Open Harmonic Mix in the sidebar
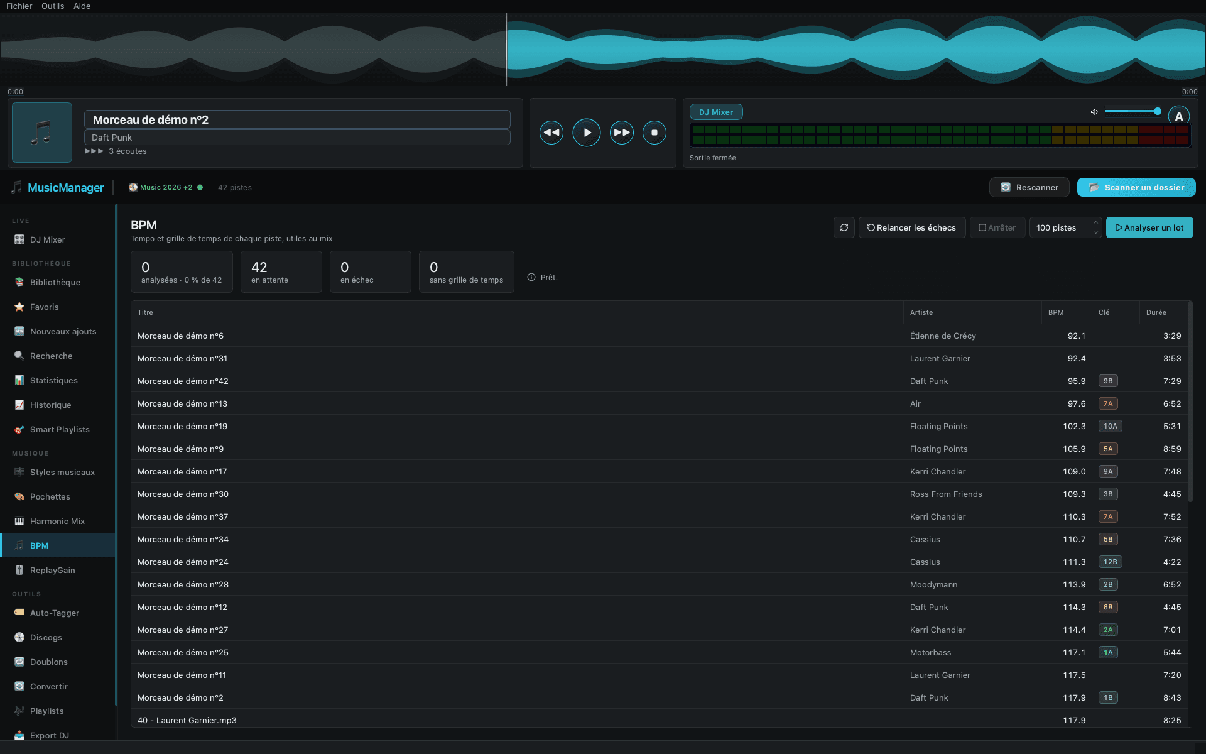Screen dimensions: 1206x754 pyautogui.click(x=58, y=521)
